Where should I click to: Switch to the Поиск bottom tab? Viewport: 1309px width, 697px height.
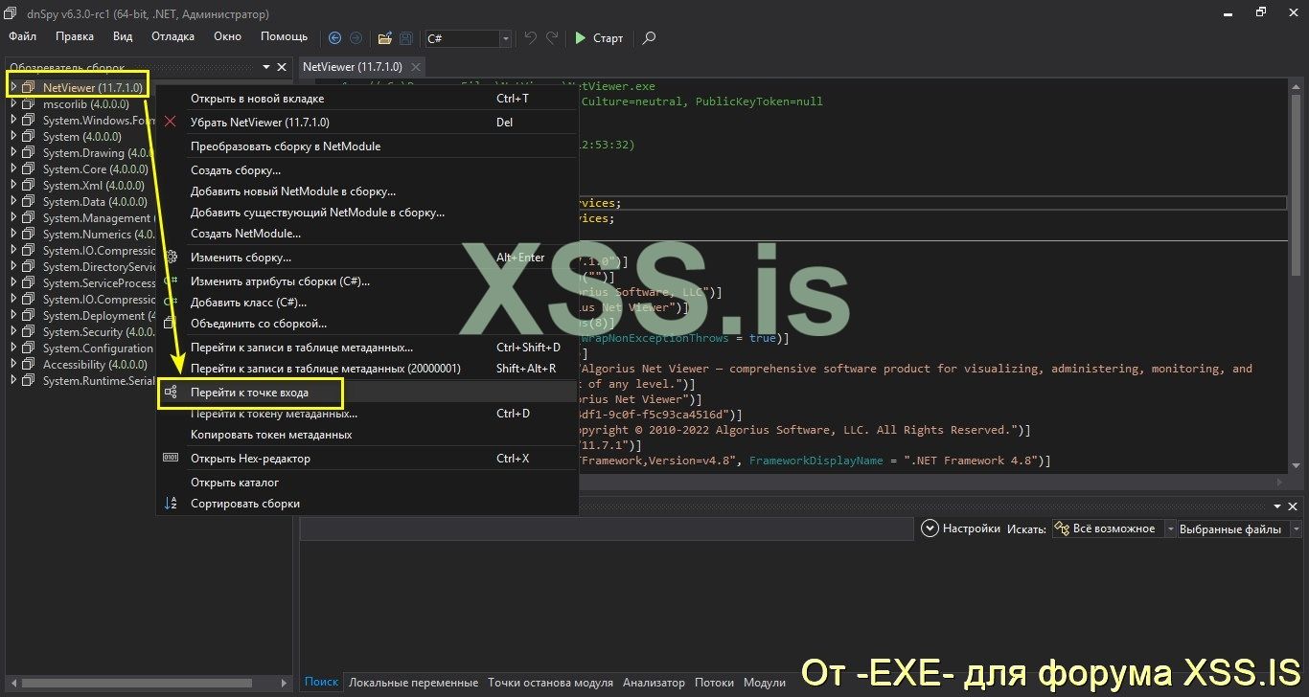[322, 683]
